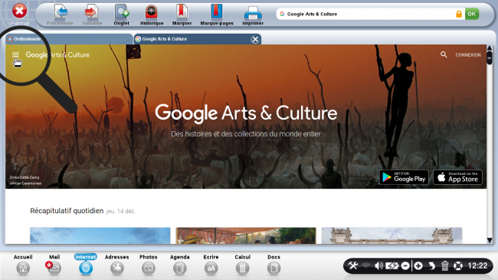Confirm the address with the green OK button
This screenshot has width=498, height=280.
[x=472, y=14]
